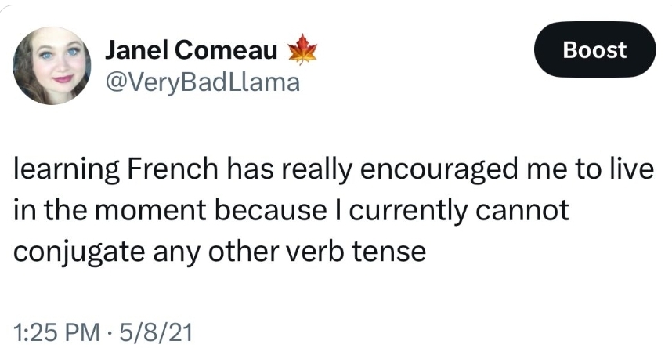
Task: Click the word "learning" starting the post
Action: [x=67, y=172]
